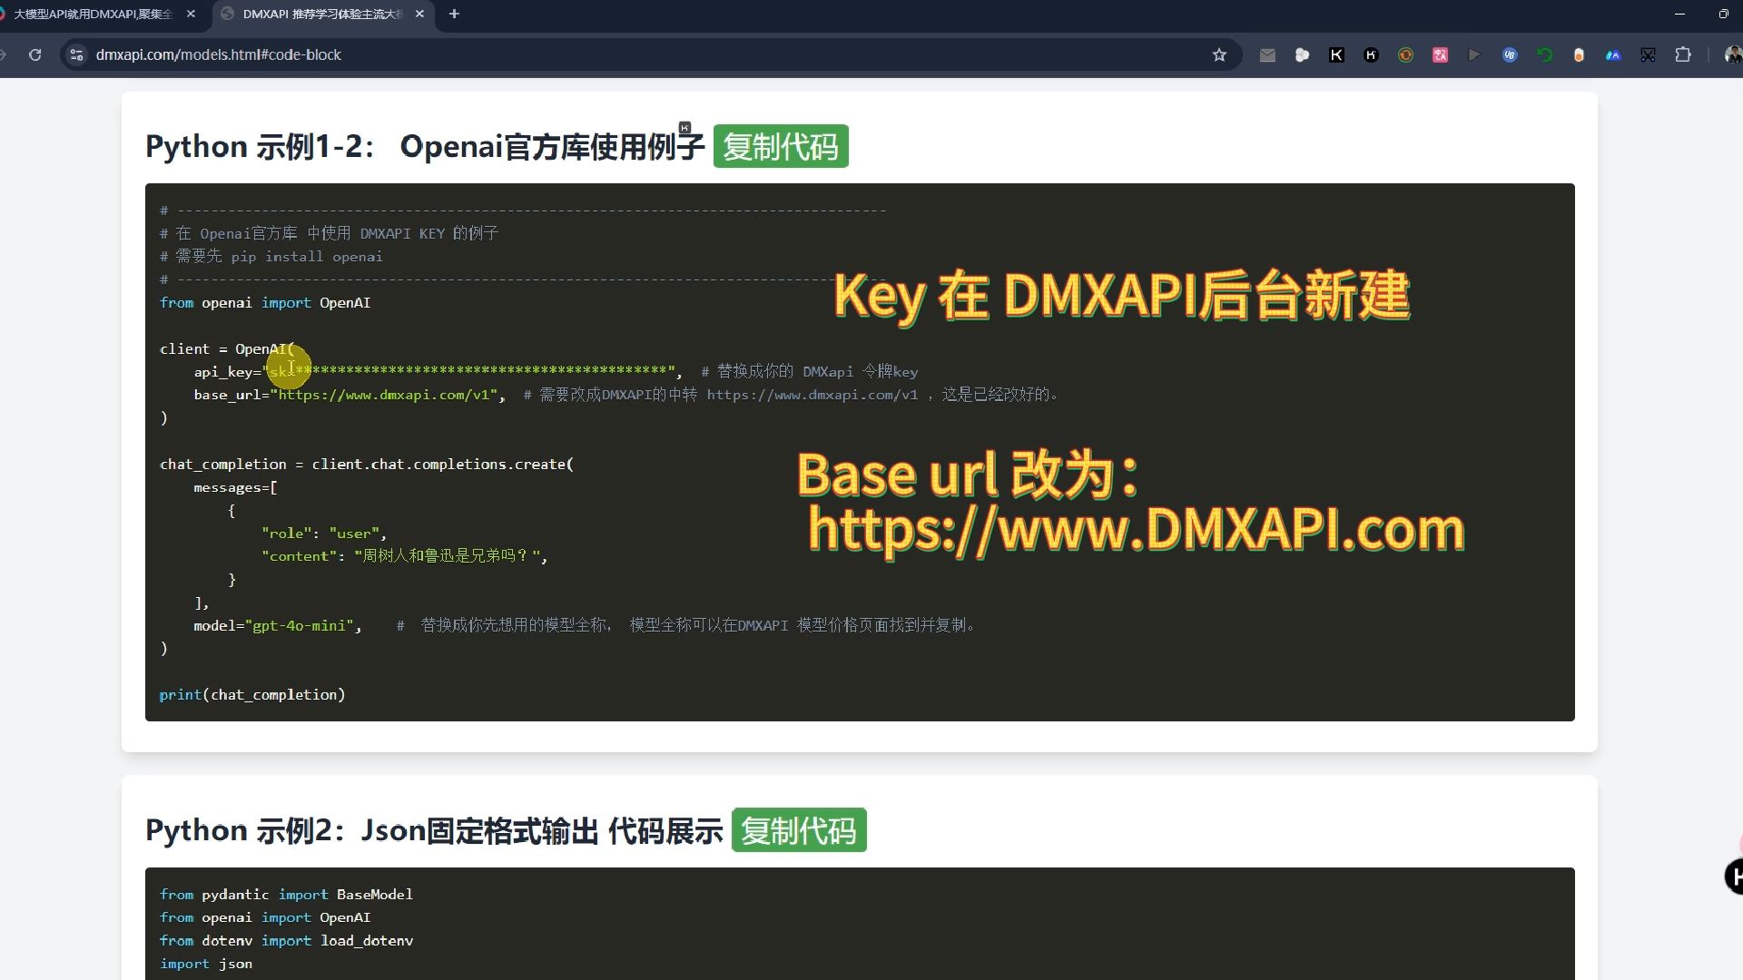1743x980 pixels.
Task: Open the browser extensions puzzle menu
Action: (1684, 55)
